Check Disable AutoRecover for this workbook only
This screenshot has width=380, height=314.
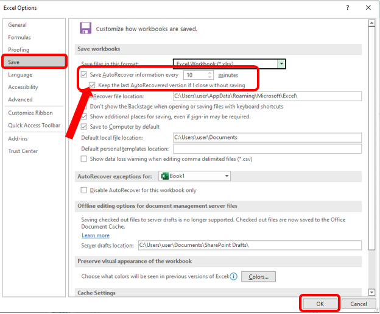point(84,190)
